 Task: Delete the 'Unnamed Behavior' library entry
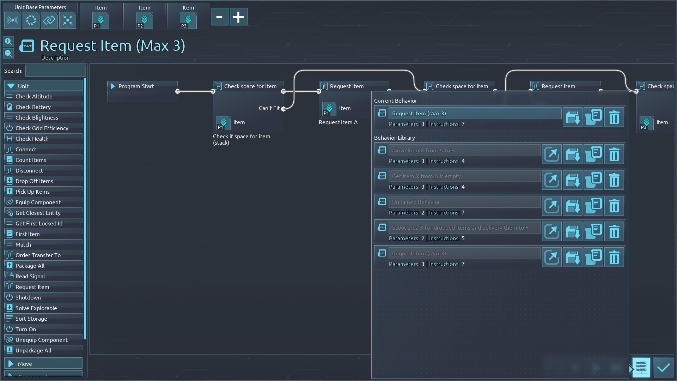pos(614,206)
